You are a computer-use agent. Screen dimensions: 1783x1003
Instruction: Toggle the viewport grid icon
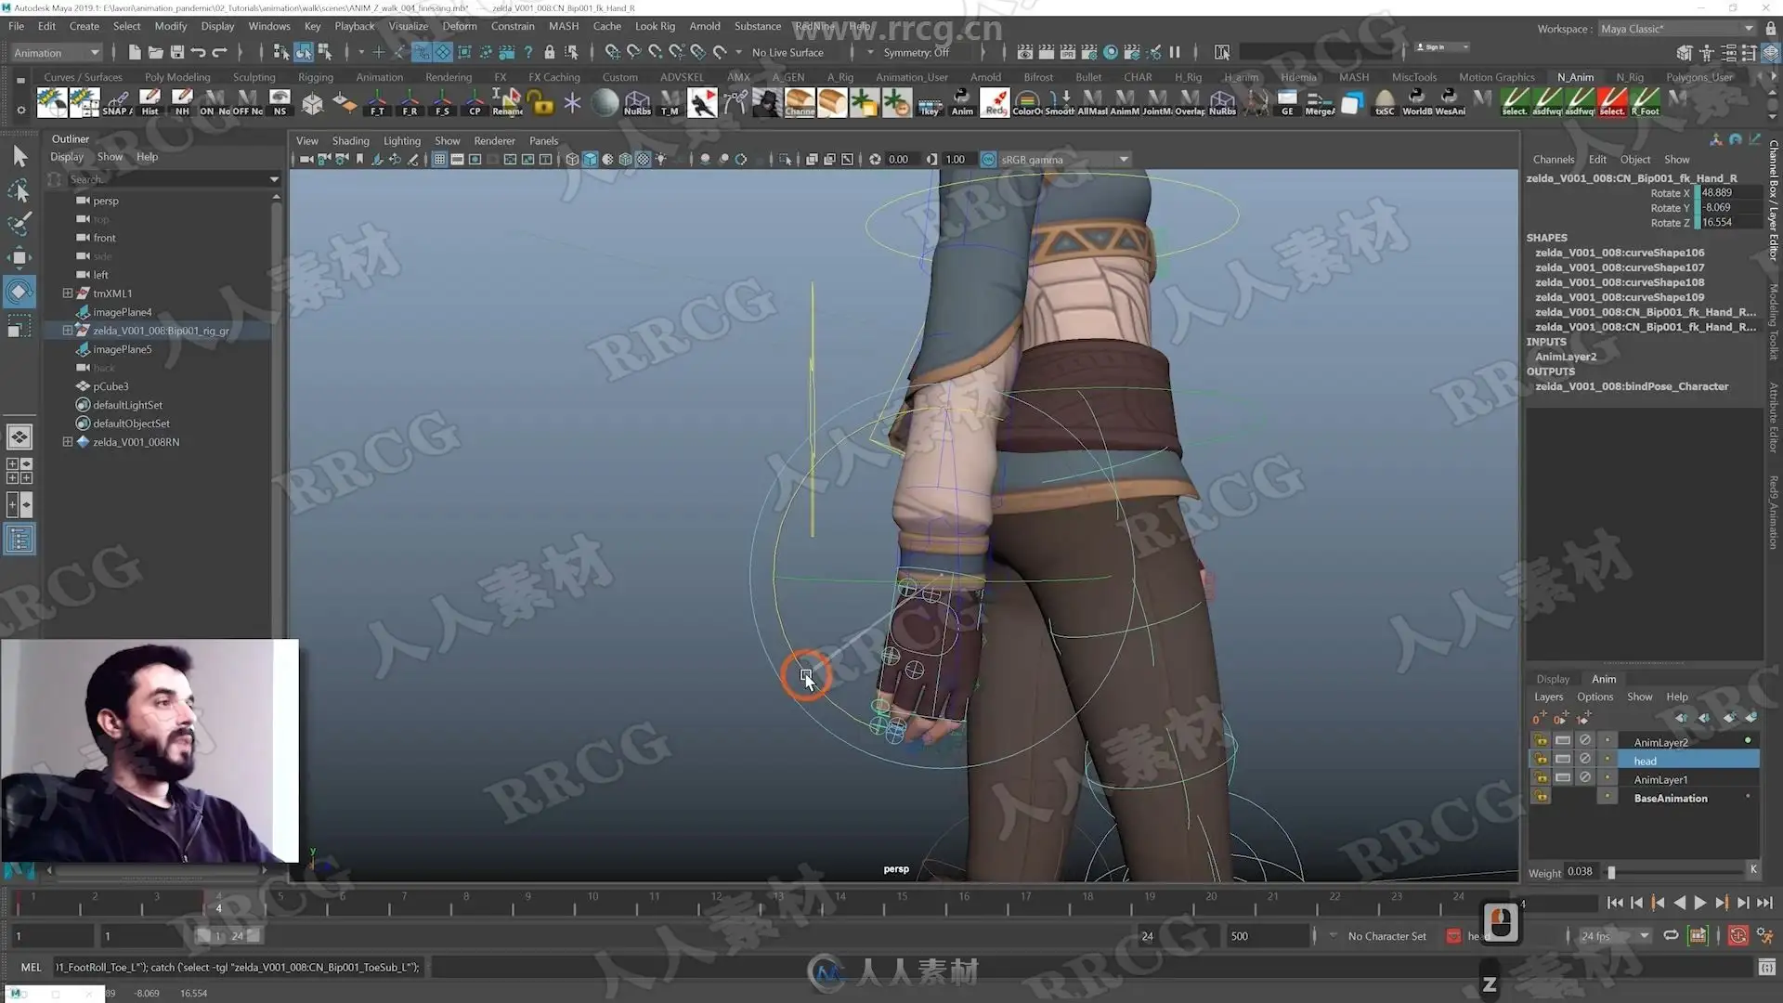click(439, 160)
